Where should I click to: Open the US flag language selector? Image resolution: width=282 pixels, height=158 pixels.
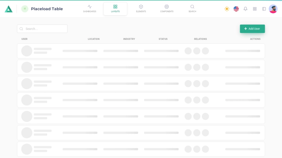pyautogui.click(x=236, y=9)
